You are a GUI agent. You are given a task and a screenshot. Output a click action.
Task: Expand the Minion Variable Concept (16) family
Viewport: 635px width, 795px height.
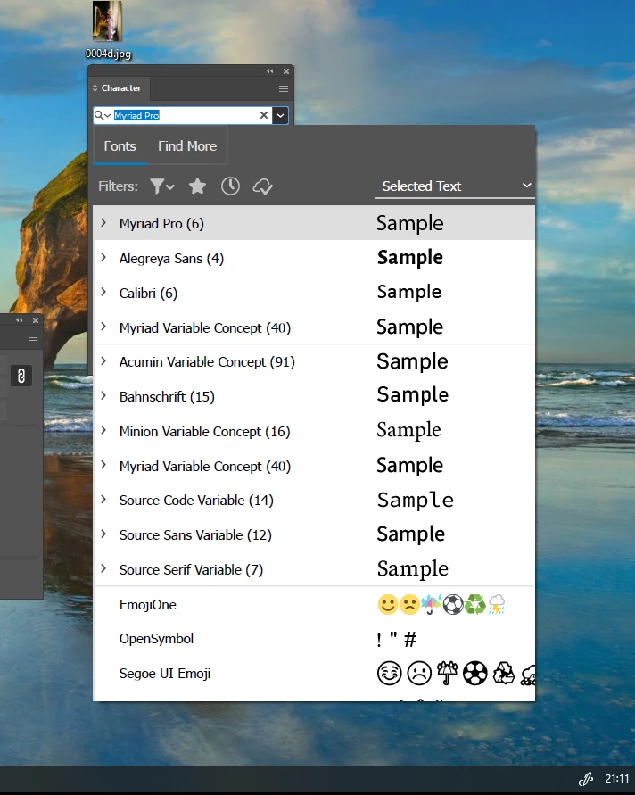click(x=103, y=431)
